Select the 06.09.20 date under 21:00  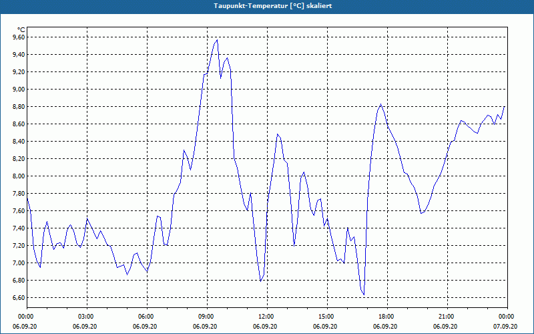coord(445,327)
